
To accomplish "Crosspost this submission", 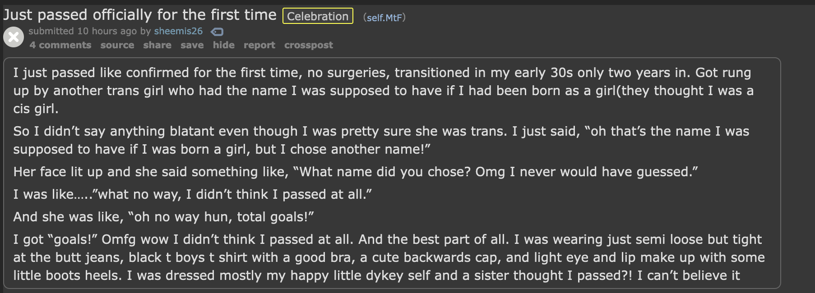I will tap(309, 45).
